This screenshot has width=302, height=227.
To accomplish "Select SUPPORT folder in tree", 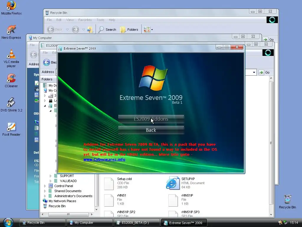I will (x=67, y=176).
